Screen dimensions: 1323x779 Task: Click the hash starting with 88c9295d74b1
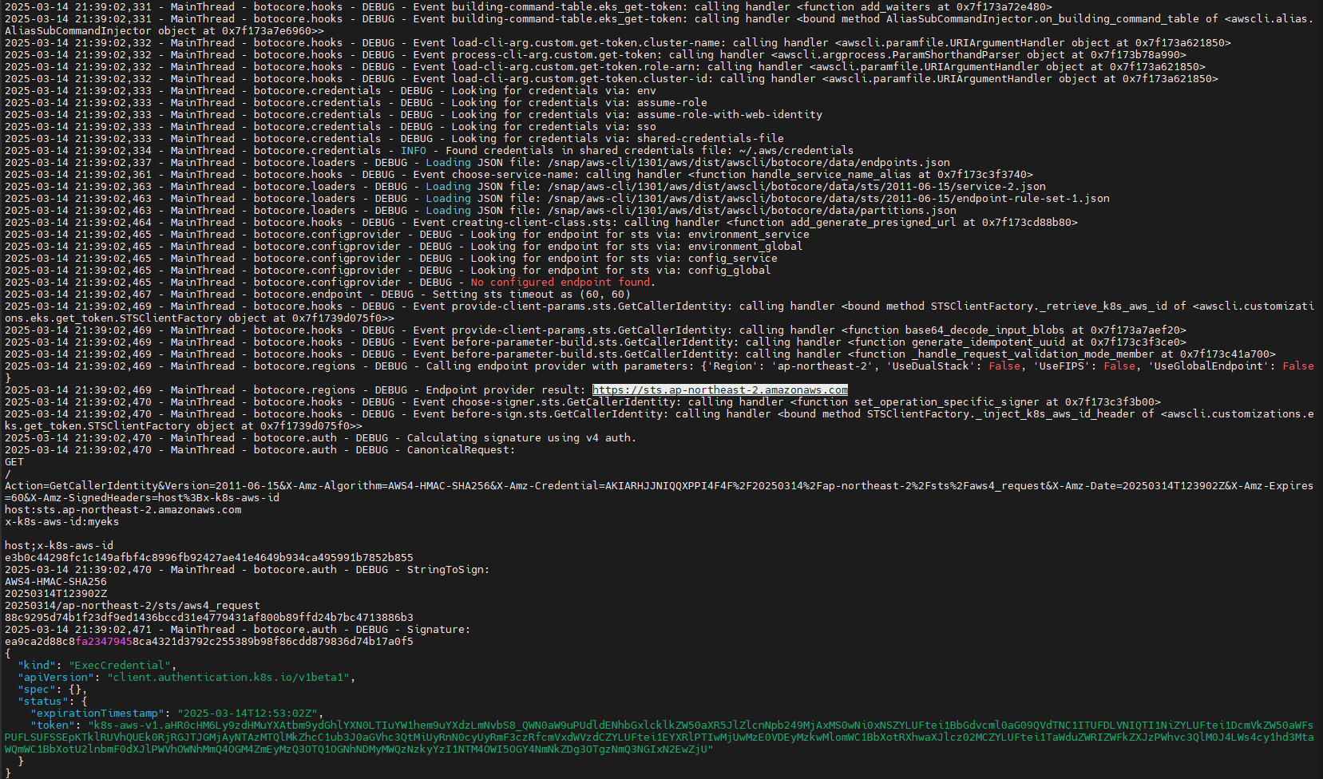click(x=209, y=617)
